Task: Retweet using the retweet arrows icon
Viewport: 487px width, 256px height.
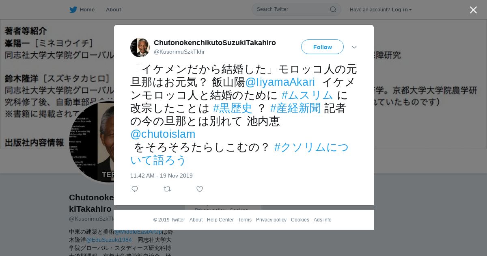Action: (167, 189)
